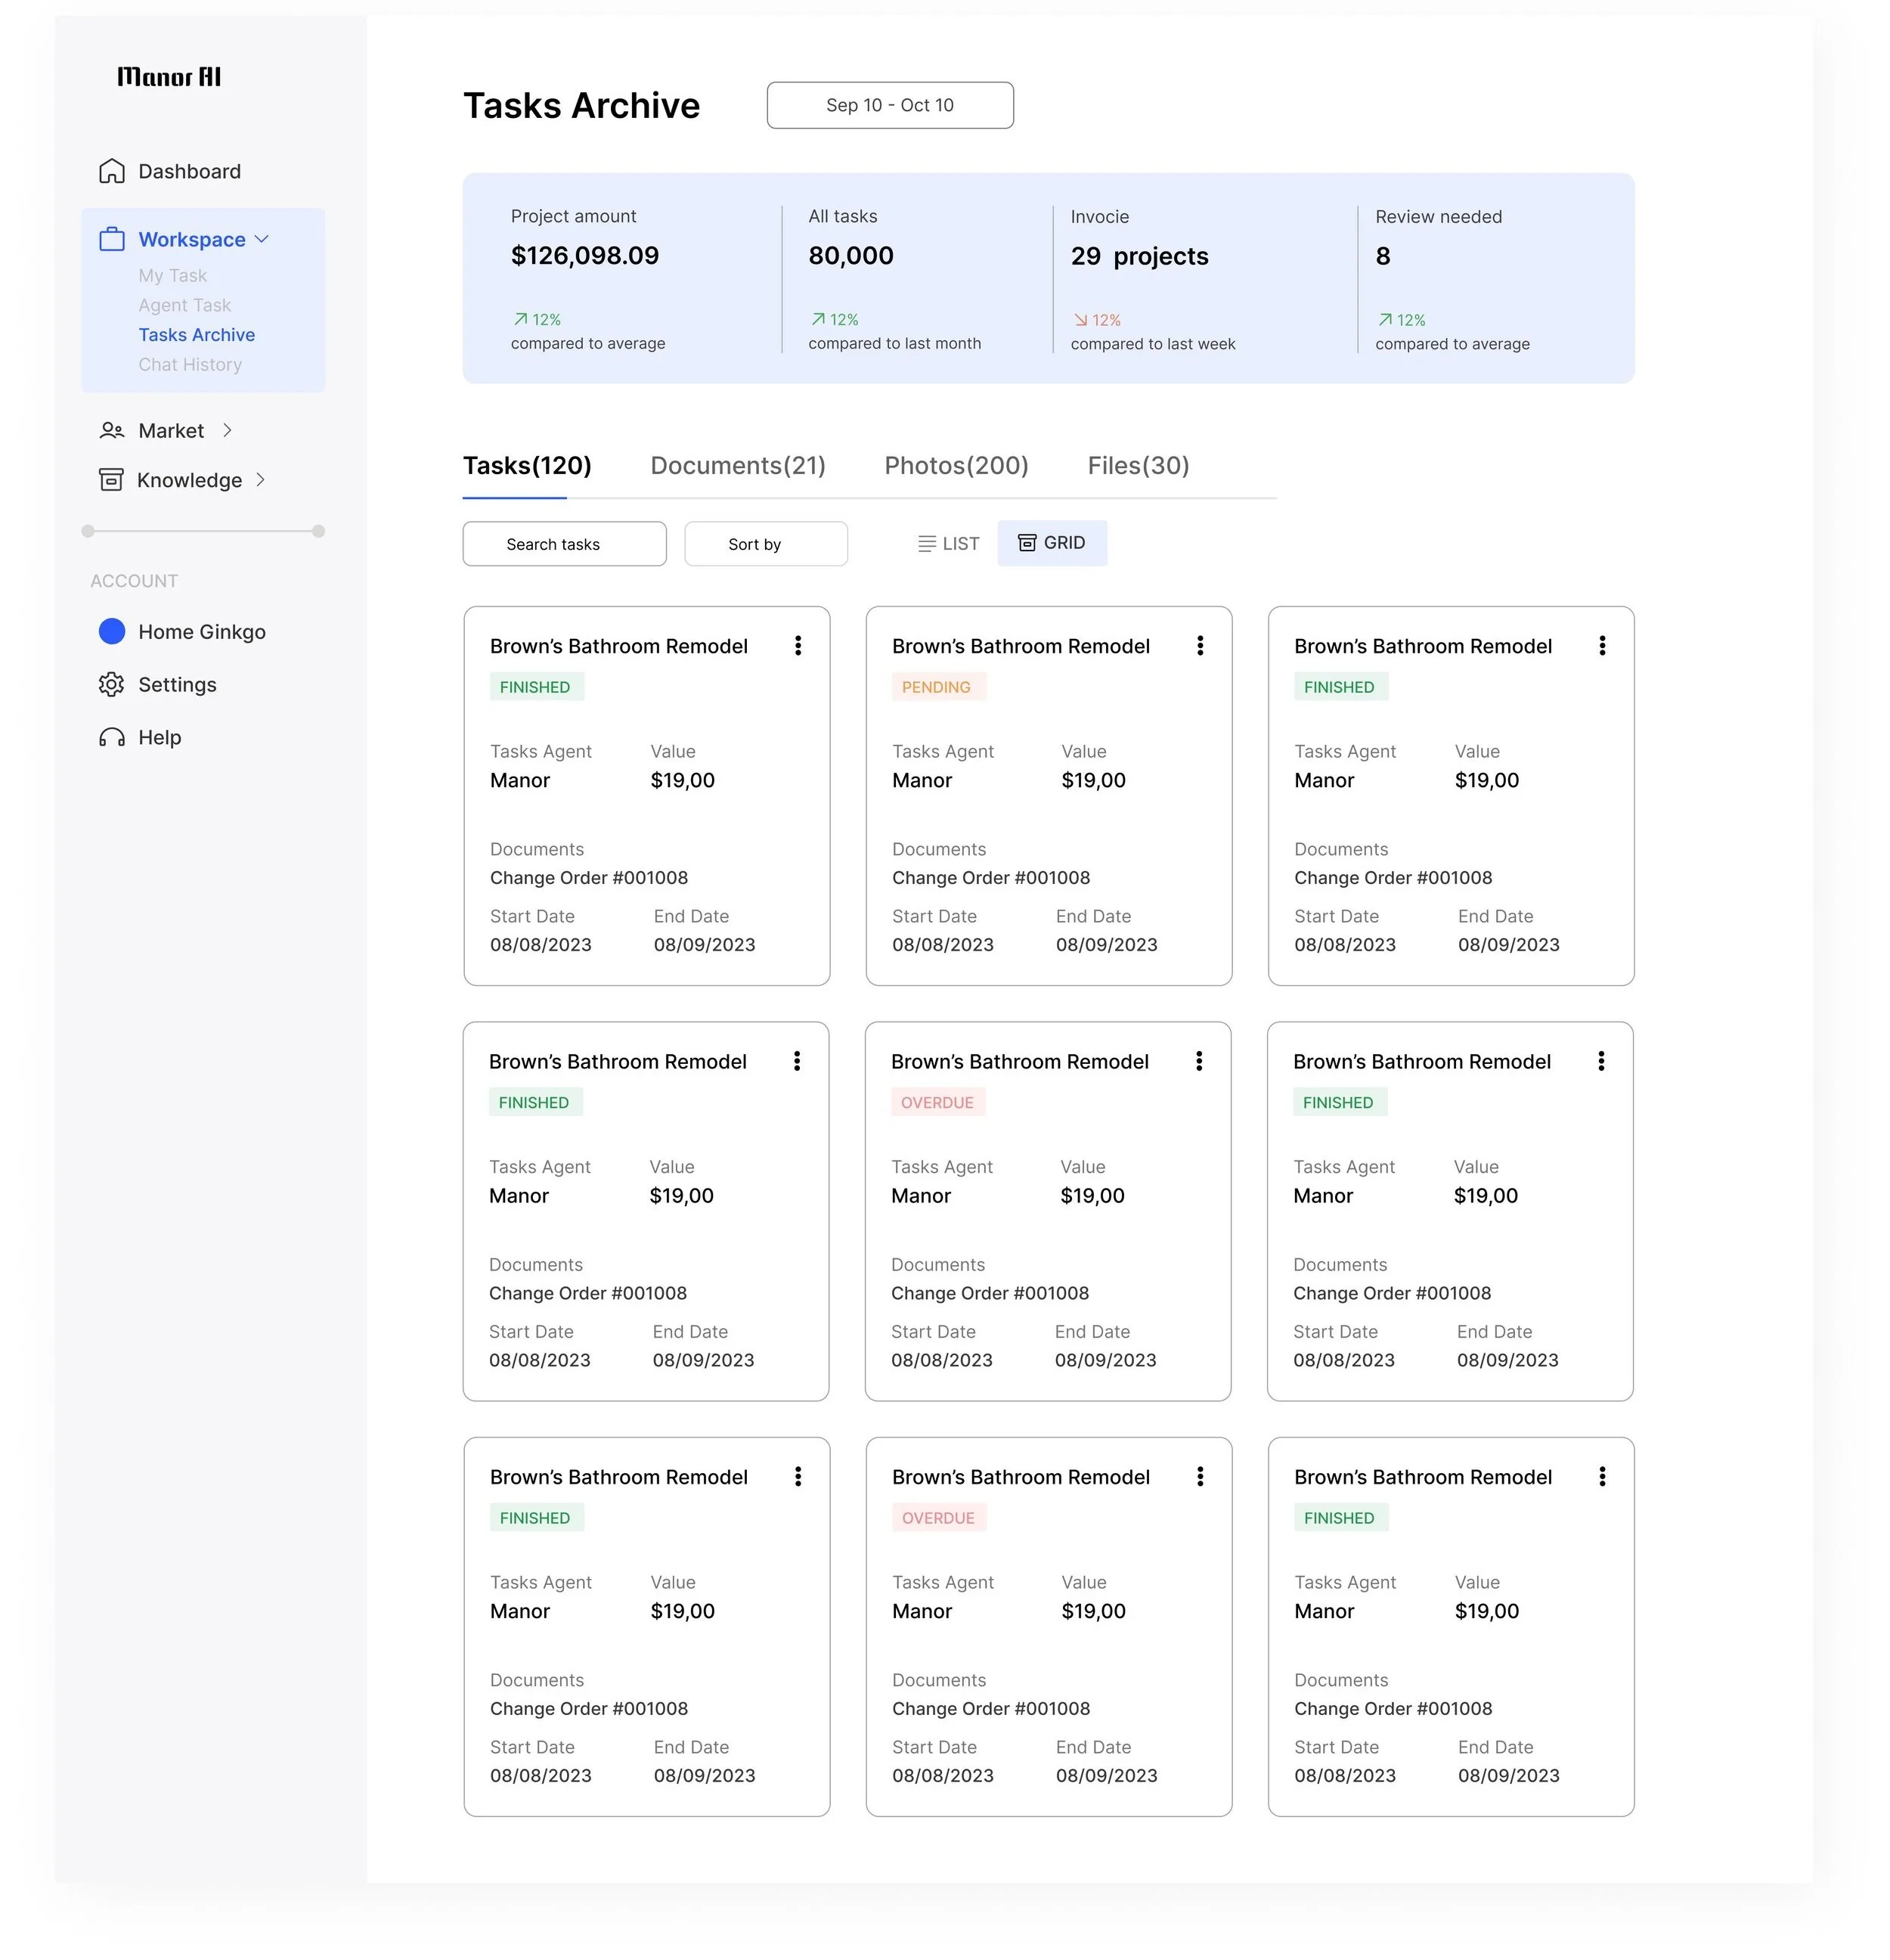Open the Sort by dropdown
This screenshot has height=1960, width=1890.
pos(765,544)
